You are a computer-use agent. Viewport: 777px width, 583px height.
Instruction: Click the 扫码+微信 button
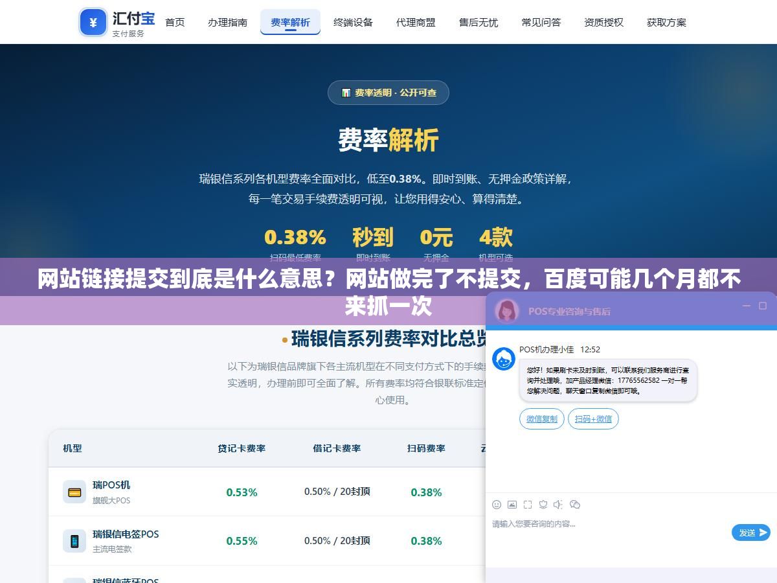(x=593, y=418)
